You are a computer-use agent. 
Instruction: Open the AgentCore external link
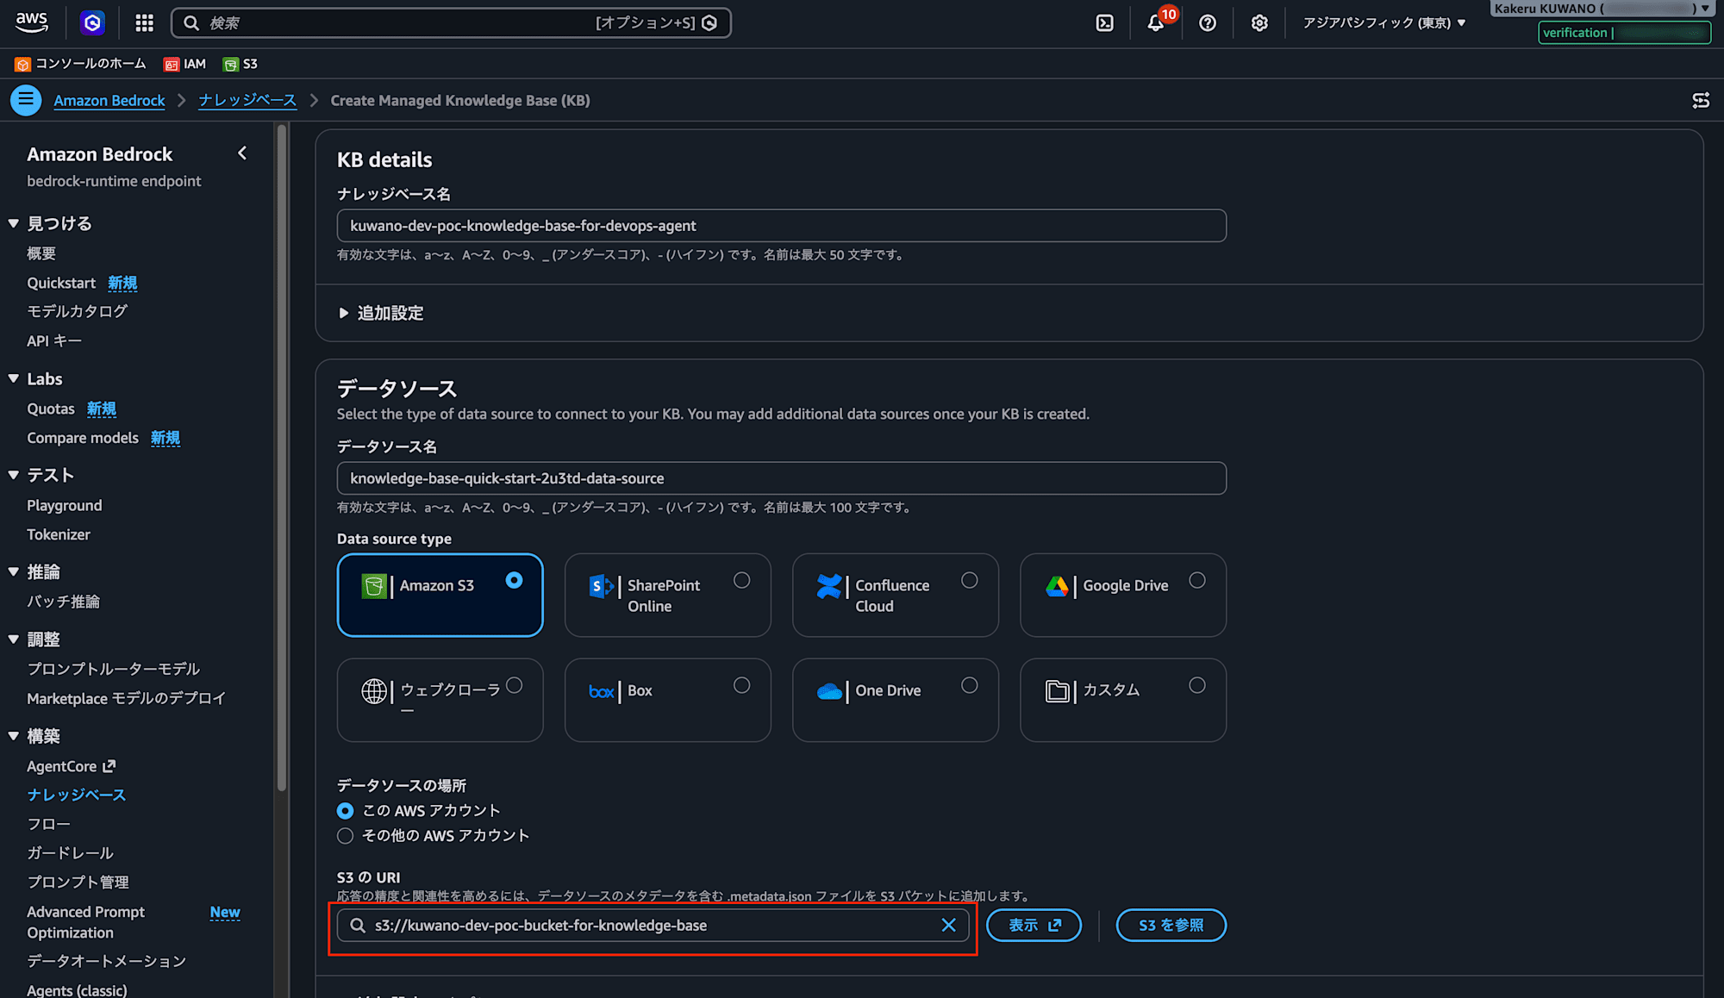click(x=71, y=766)
